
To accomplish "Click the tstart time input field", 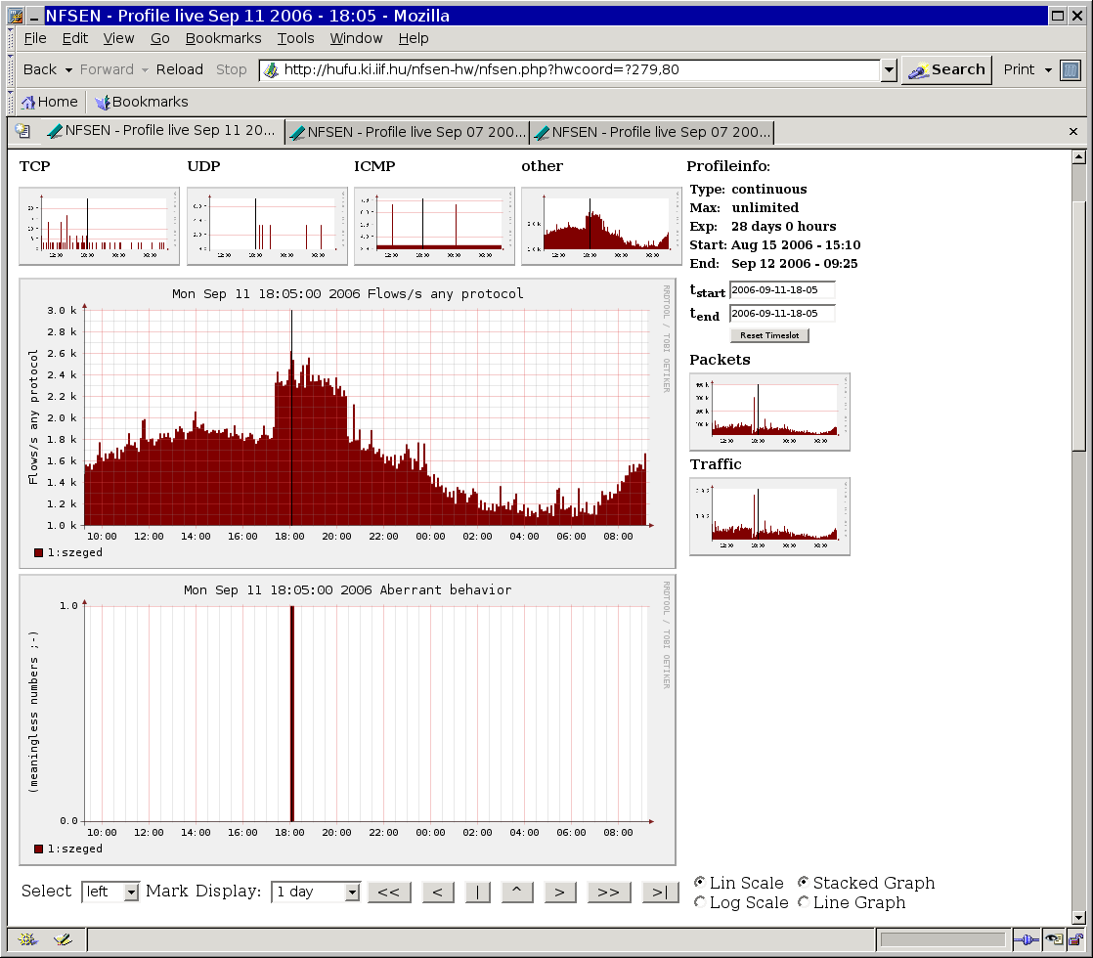I will click(782, 290).
